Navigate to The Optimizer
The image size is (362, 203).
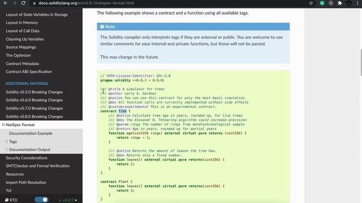[x=18, y=55]
